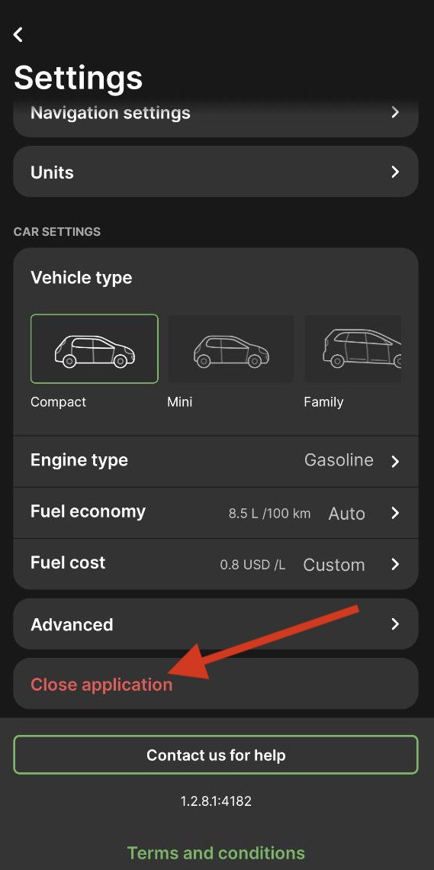Viewport: 434px width, 870px height.
Task: Open the Advanced settings row
Action: click(216, 623)
